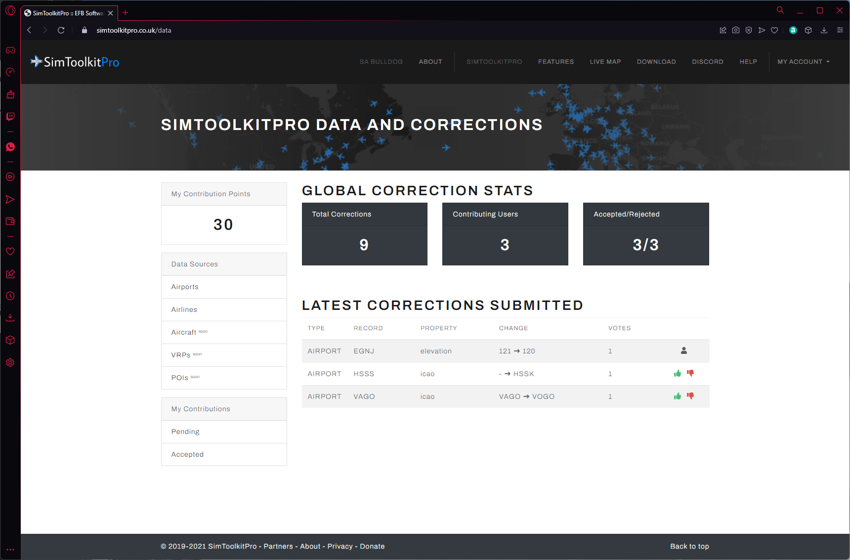Open the Features menu item
Screen dimensions: 850x560
click(556, 62)
